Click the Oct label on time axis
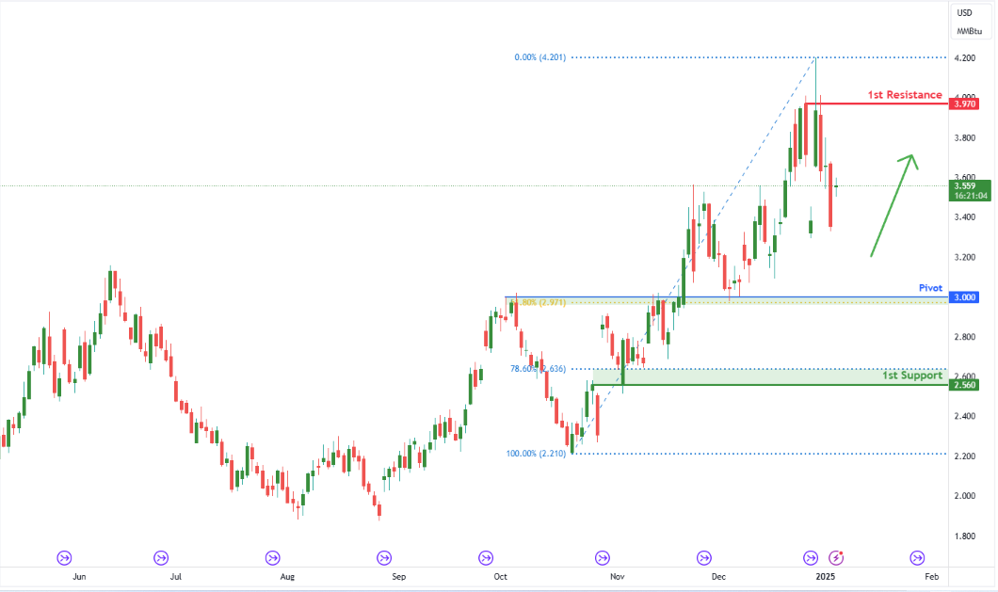This screenshot has width=998, height=592. click(500, 577)
